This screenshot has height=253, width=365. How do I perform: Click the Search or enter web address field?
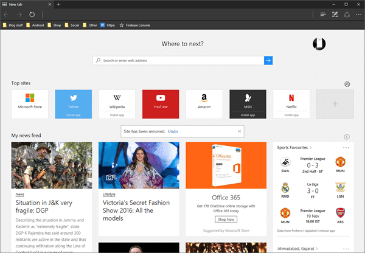178,61
